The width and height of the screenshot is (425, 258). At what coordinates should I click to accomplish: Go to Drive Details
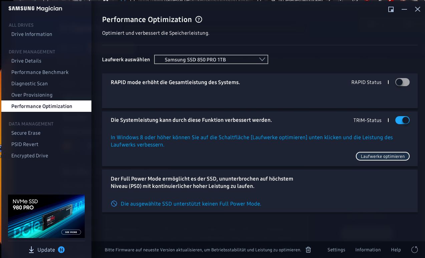point(26,61)
